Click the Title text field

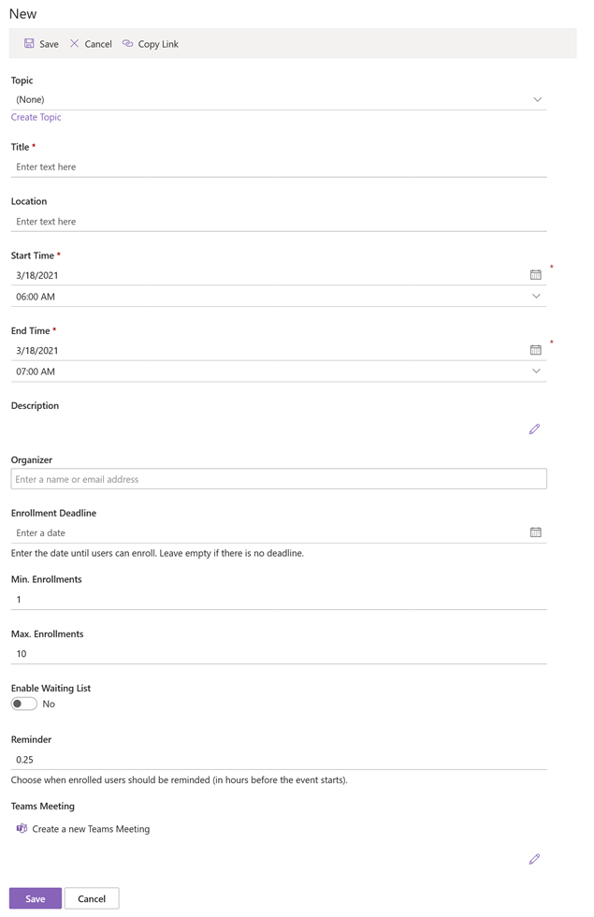coord(279,167)
